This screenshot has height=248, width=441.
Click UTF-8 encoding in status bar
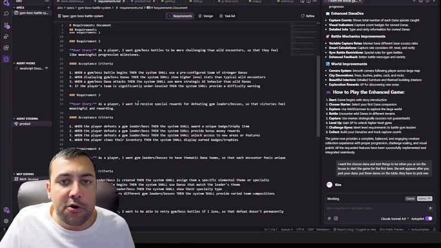click(x=300, y=229)
